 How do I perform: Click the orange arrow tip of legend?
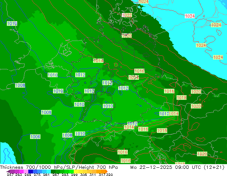[x=107, y=171]
